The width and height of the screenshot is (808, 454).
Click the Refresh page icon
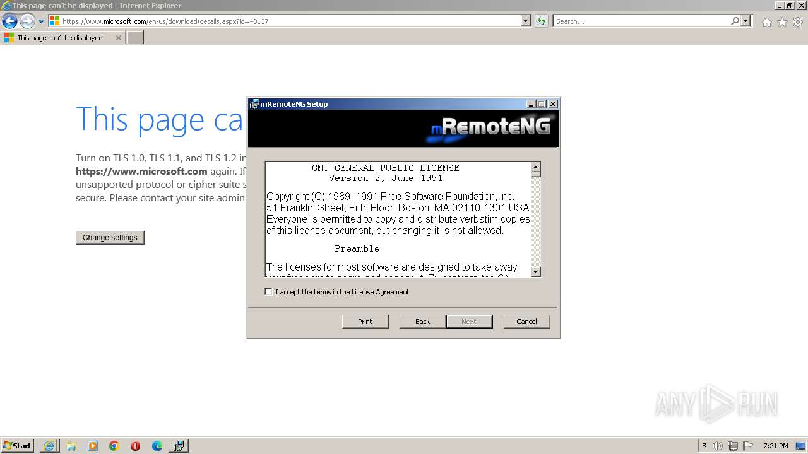541,21
